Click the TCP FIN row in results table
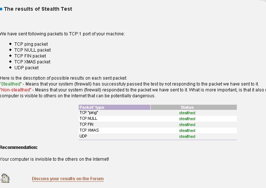The width and height of the screenshot is (266, 188). (158, 125)
